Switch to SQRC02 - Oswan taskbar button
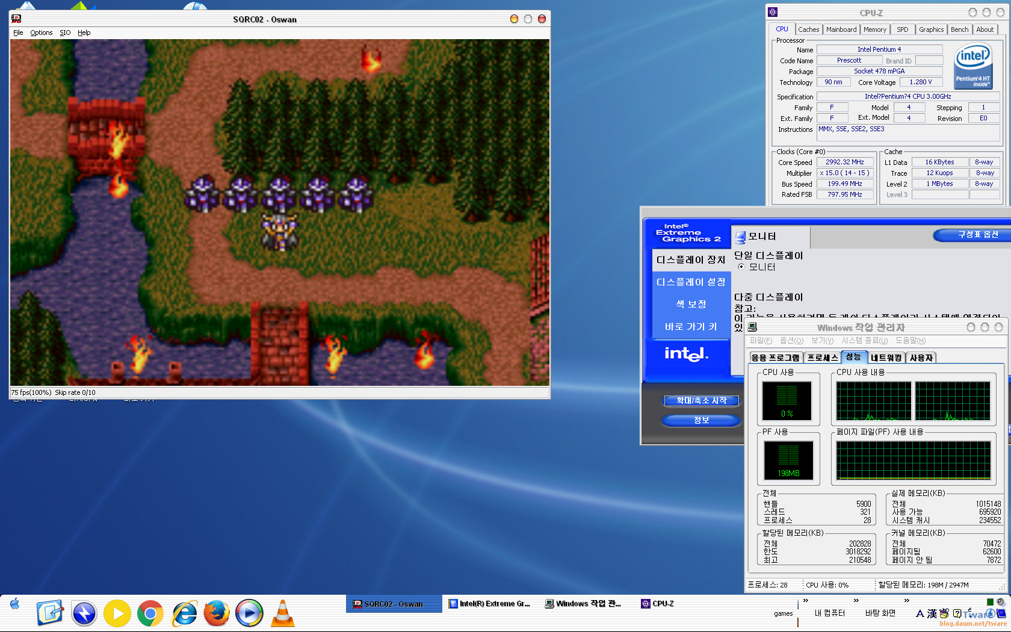1011x632 pixels. (x=394, y=604)
